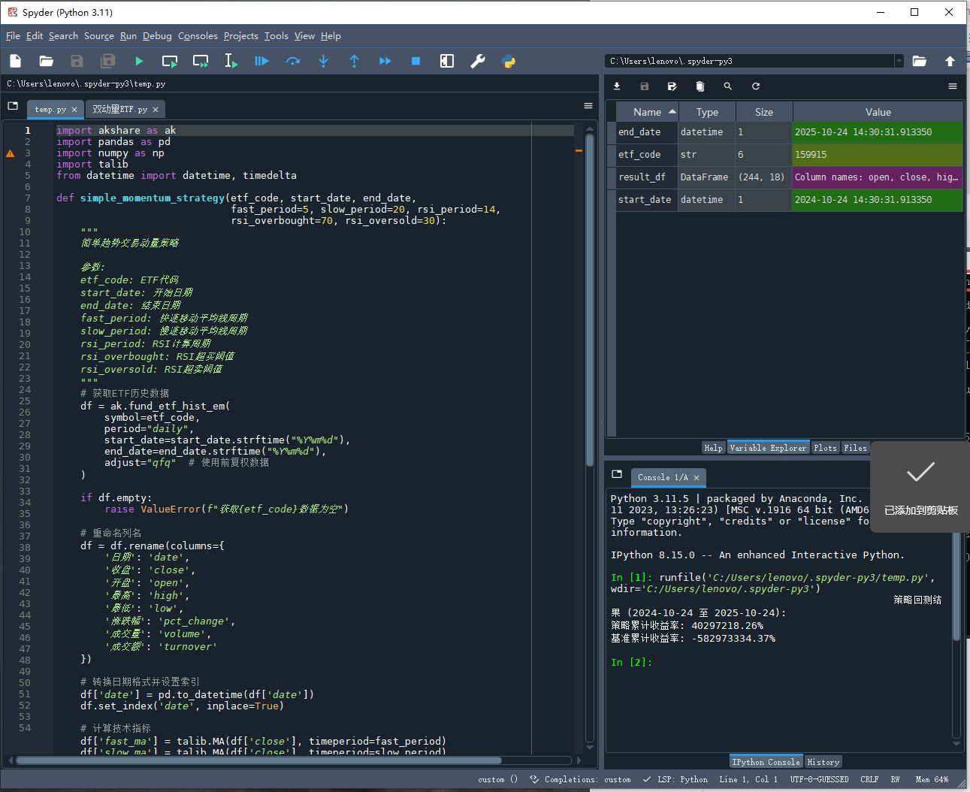Click the import data icon in Variable Explorer
The height and width of the screenshot is (792, 970).
point(617,86)
